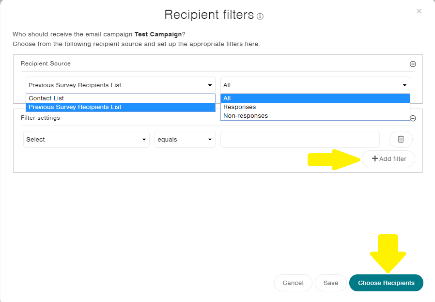
Task: Dismiss the dialog with the X icon
Action: point(419,11)
